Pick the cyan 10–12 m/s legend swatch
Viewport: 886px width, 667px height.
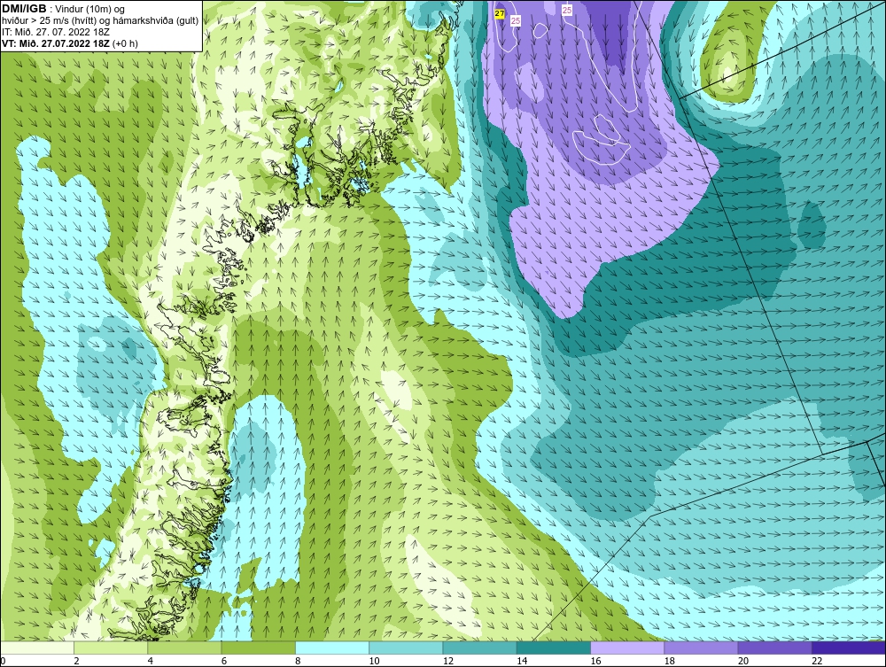click(x=406, y=648)
